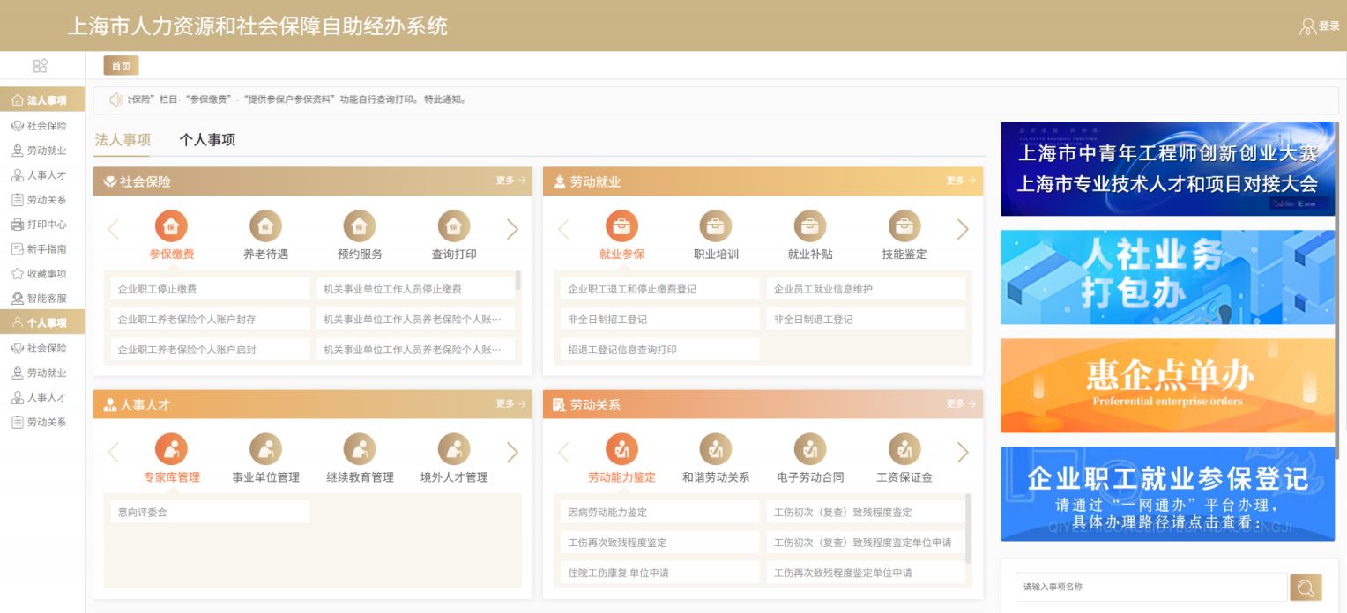Show next items in 社会保险 carousel
Viewport: 1347px width, 613px height.
[x=512, y=229]
